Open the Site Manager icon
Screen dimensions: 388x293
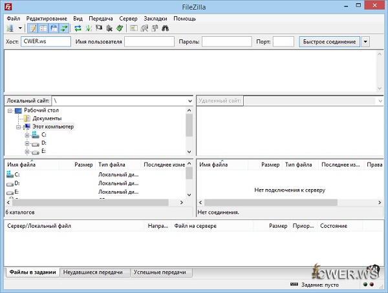[10, 28]
